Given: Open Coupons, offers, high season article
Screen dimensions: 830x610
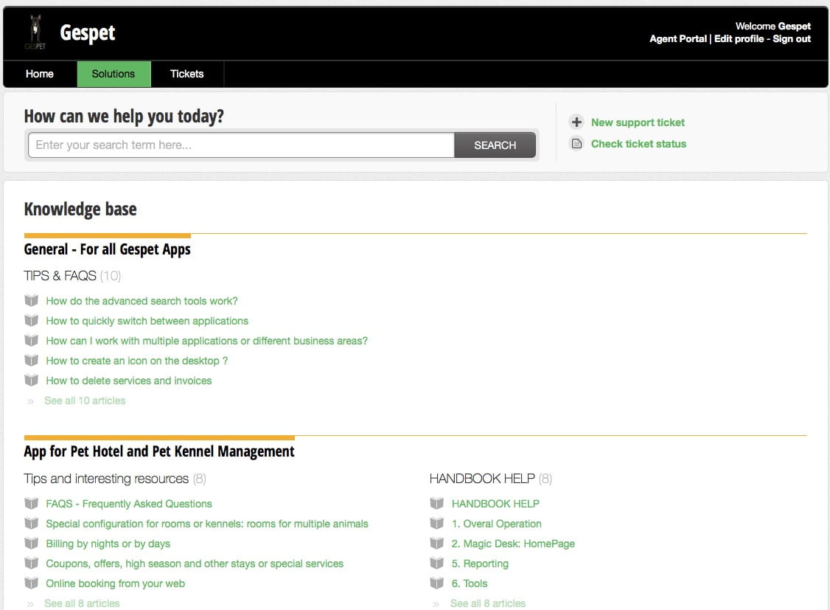Looking at the screenshot, I should tap(195, 564).
